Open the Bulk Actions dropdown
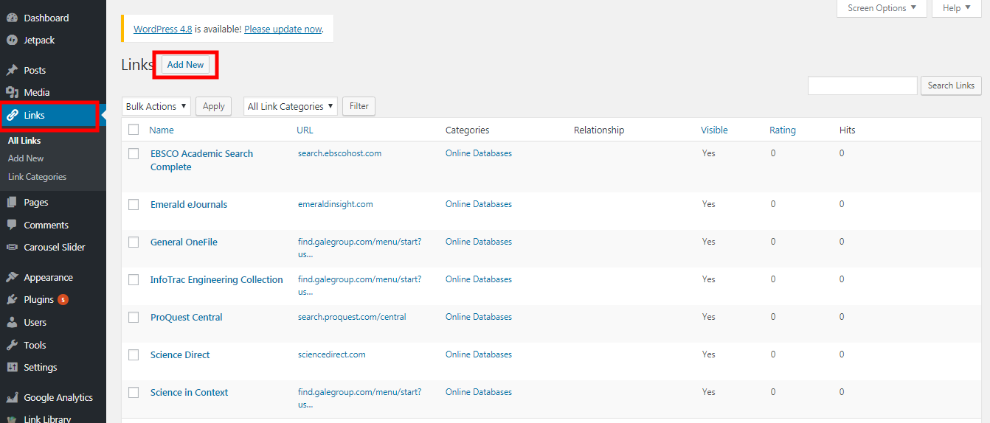990x423 pixels. click(x=156, y=106)
